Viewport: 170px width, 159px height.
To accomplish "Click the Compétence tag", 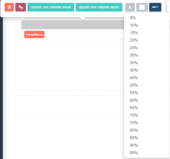I will 34,34.
